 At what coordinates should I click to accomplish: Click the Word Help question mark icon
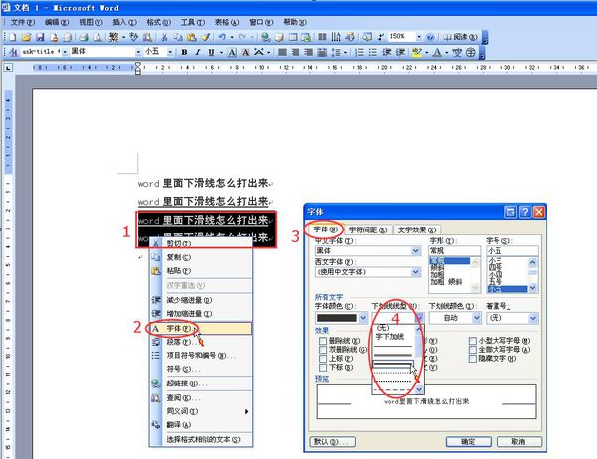(x=430, y=37)
